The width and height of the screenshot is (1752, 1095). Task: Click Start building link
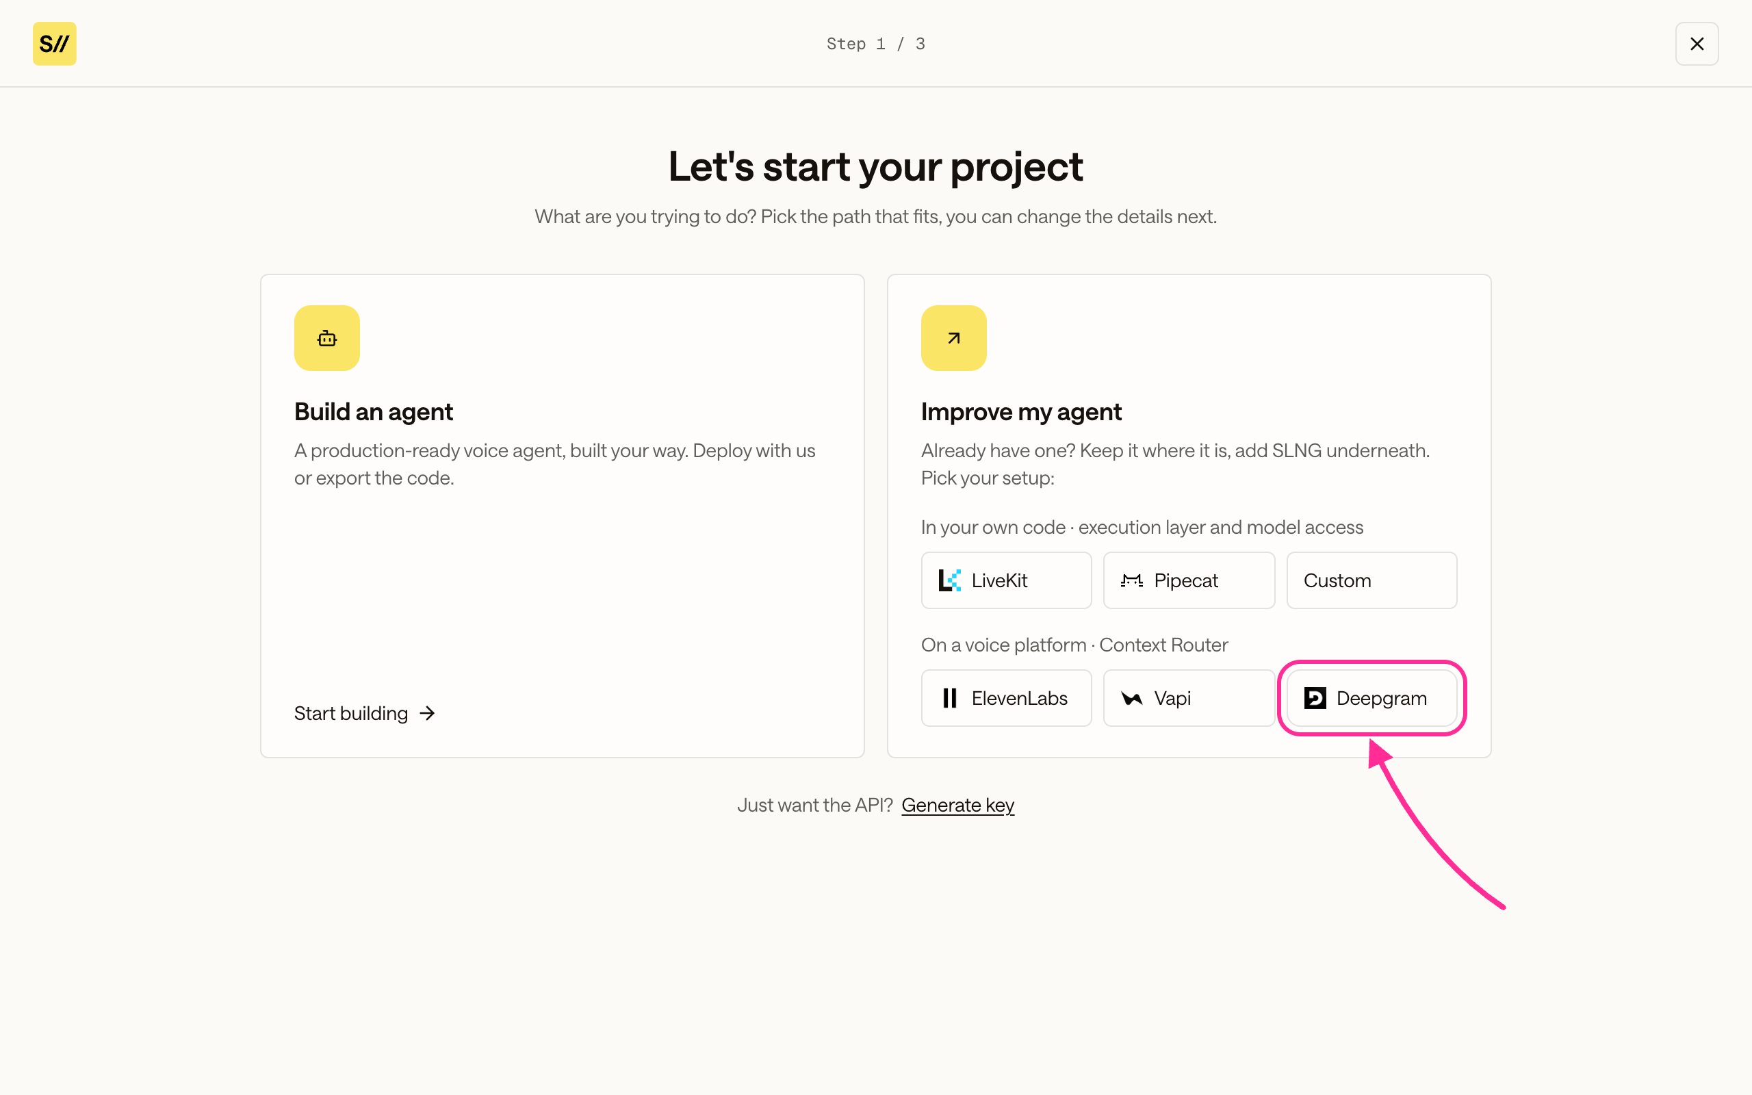click(364, 713)
